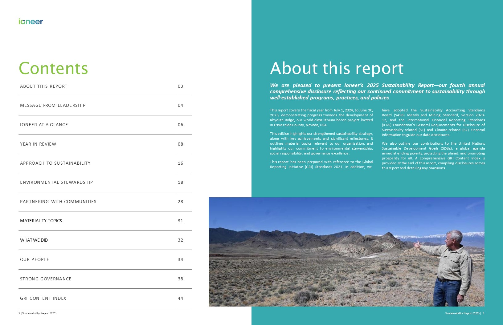Click page number 18 in contents

180,182
